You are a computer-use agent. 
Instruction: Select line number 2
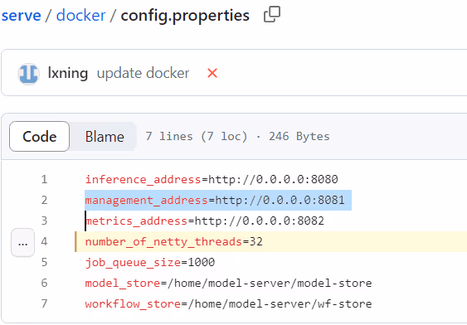44,200
